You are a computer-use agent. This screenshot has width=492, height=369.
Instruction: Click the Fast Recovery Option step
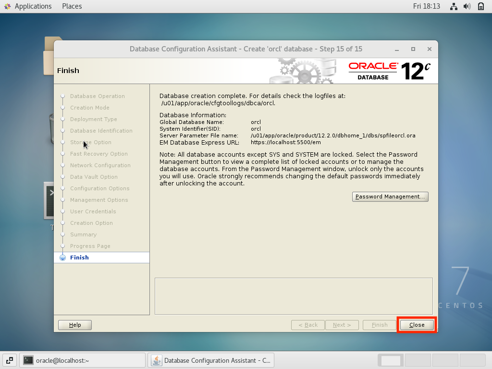[x=98, y=154]
